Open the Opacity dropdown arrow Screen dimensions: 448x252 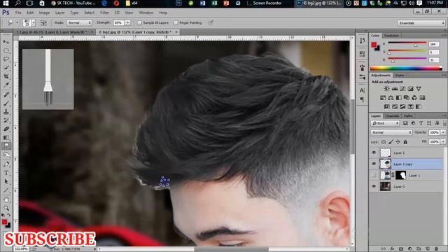(x=443, y=132)
